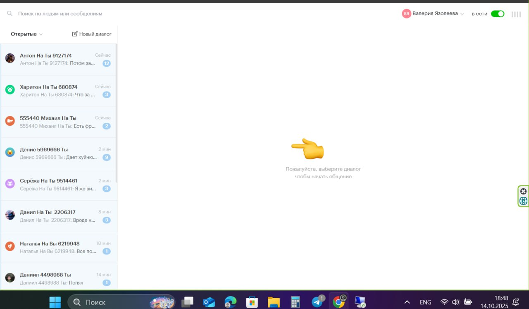Open dialog with Денис 5969666 Ты
This screenshot has height=309, width=529.
[58, 153]
